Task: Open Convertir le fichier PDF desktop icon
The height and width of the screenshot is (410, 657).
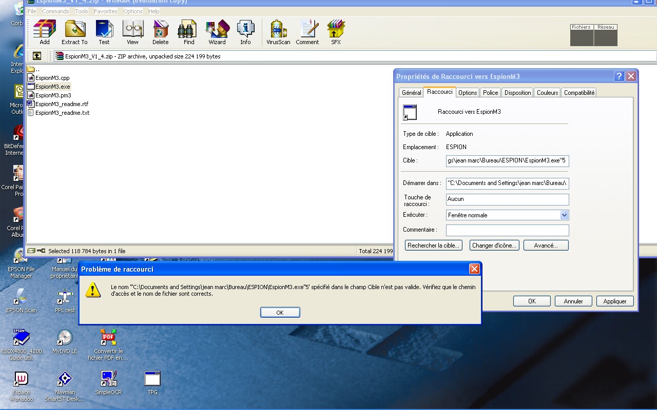Action: pos(108,345)
